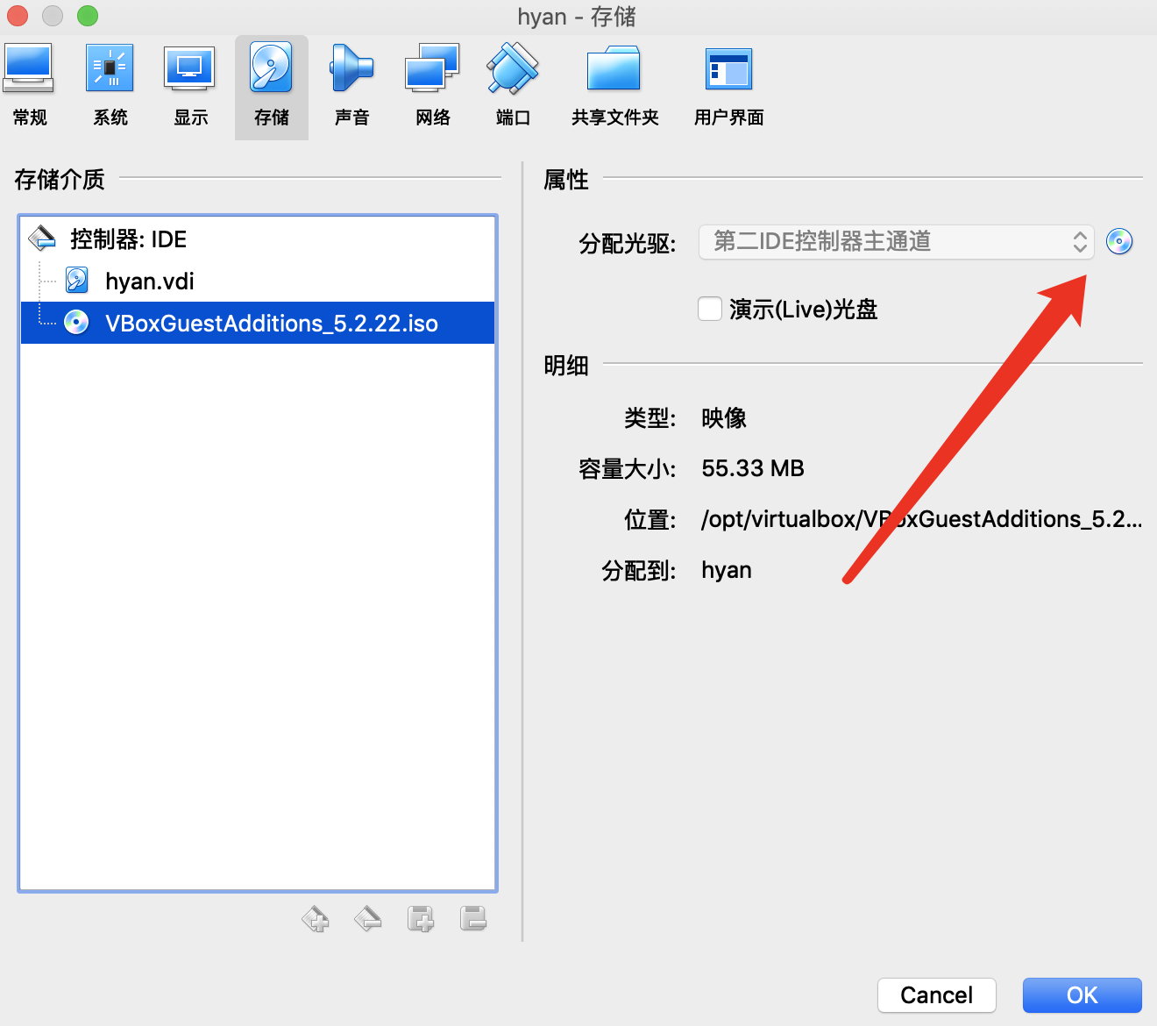Viewport: 1157px width, 1026px height.
Task: Select the hyan.vdi disk entry
Action: (x=258, y=281)
